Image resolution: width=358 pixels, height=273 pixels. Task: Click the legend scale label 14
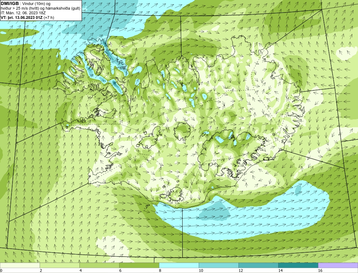280,270
